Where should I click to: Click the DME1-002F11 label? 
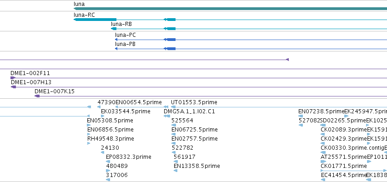click(x=30, y=73)
